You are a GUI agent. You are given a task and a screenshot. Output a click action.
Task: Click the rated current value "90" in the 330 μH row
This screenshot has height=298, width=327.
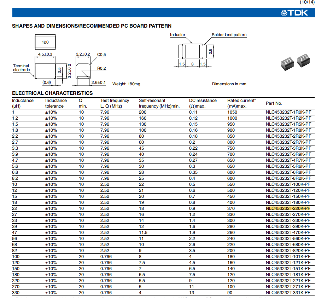point(230,293)
